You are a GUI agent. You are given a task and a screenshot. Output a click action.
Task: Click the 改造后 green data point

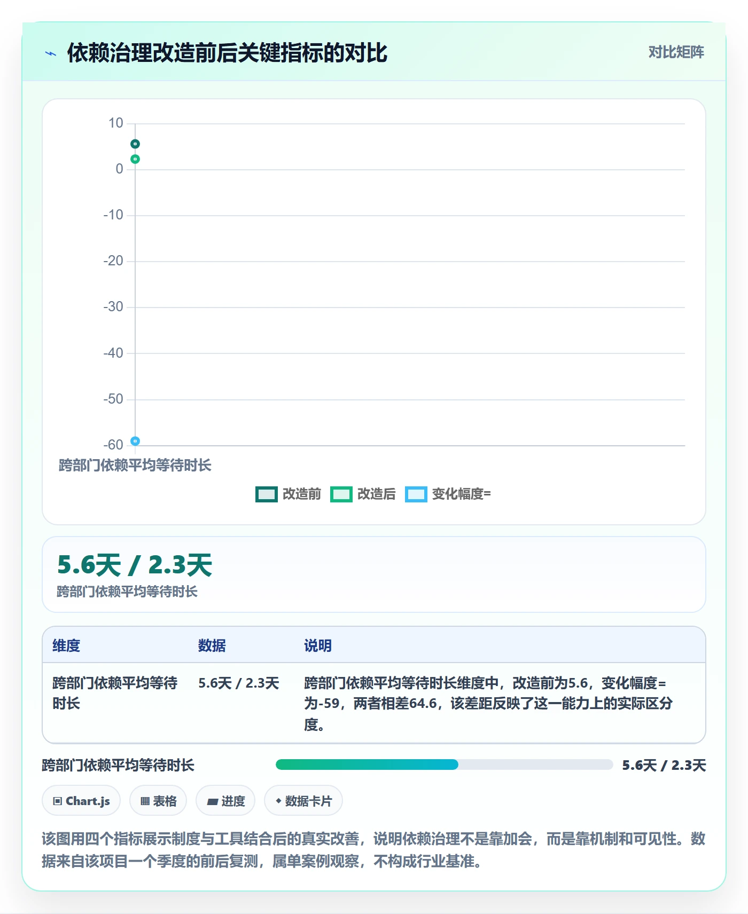tap(135, 159)
